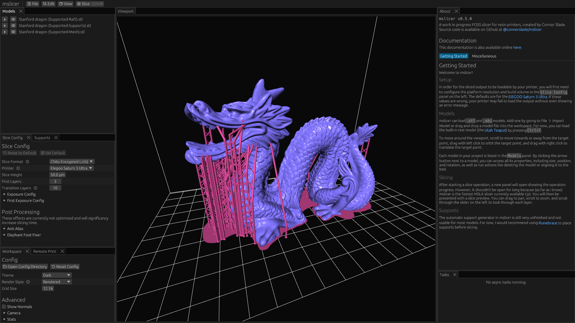Switch to Miscellaneous documentation tab

tap(484, 56)
